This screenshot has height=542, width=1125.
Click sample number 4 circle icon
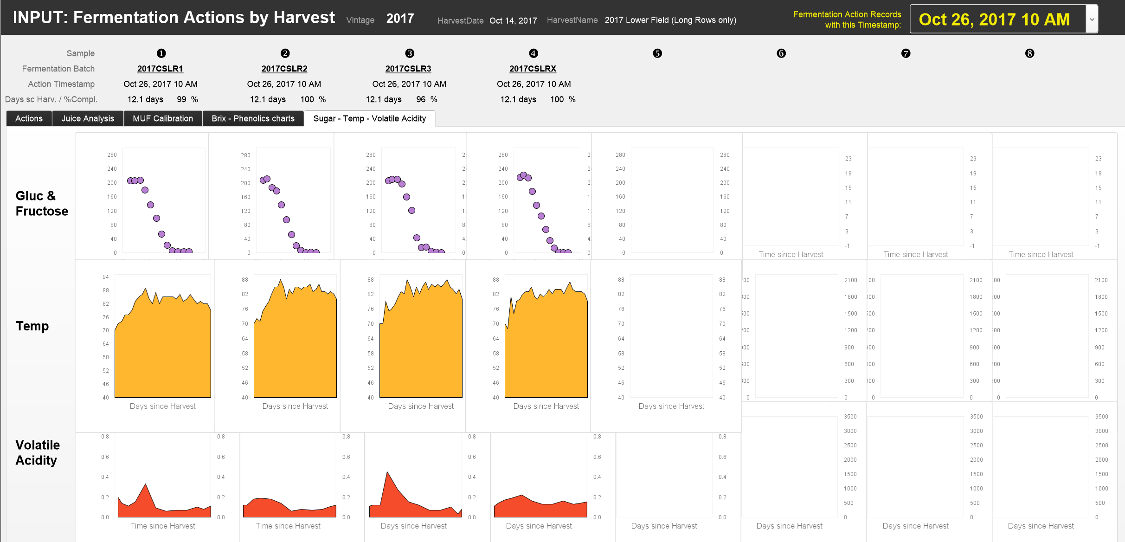(534, 53)
